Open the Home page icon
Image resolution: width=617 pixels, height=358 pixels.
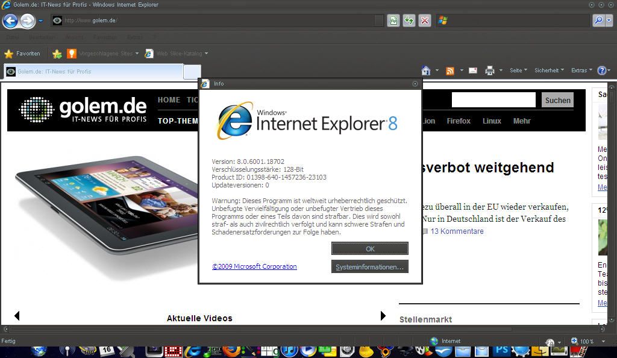[426, 71]
